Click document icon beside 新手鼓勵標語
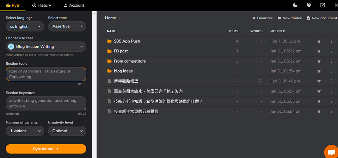The image size is (338, 158). coord(109,81)
